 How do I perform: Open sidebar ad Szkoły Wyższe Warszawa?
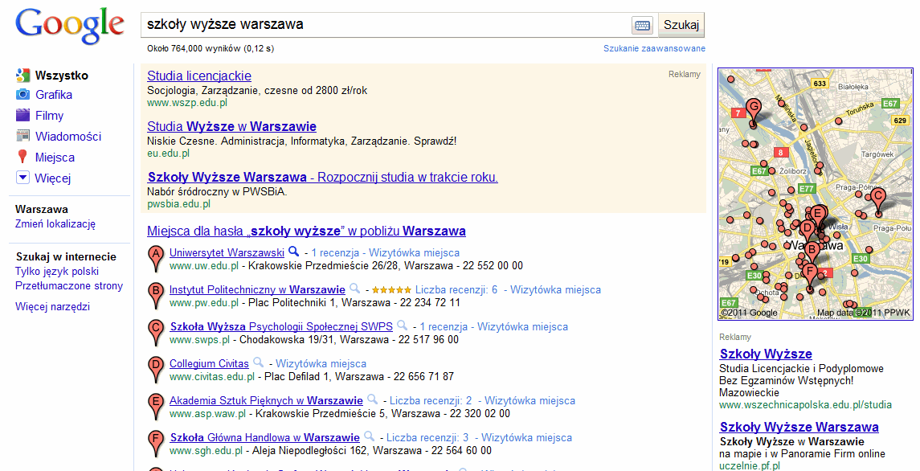(x=799, y=427)
